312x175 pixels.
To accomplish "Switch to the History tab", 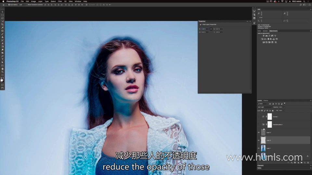I will click(x=266, y=100).
